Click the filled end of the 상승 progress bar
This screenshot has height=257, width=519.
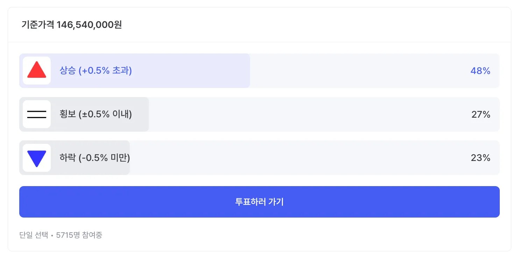(245, 71)
